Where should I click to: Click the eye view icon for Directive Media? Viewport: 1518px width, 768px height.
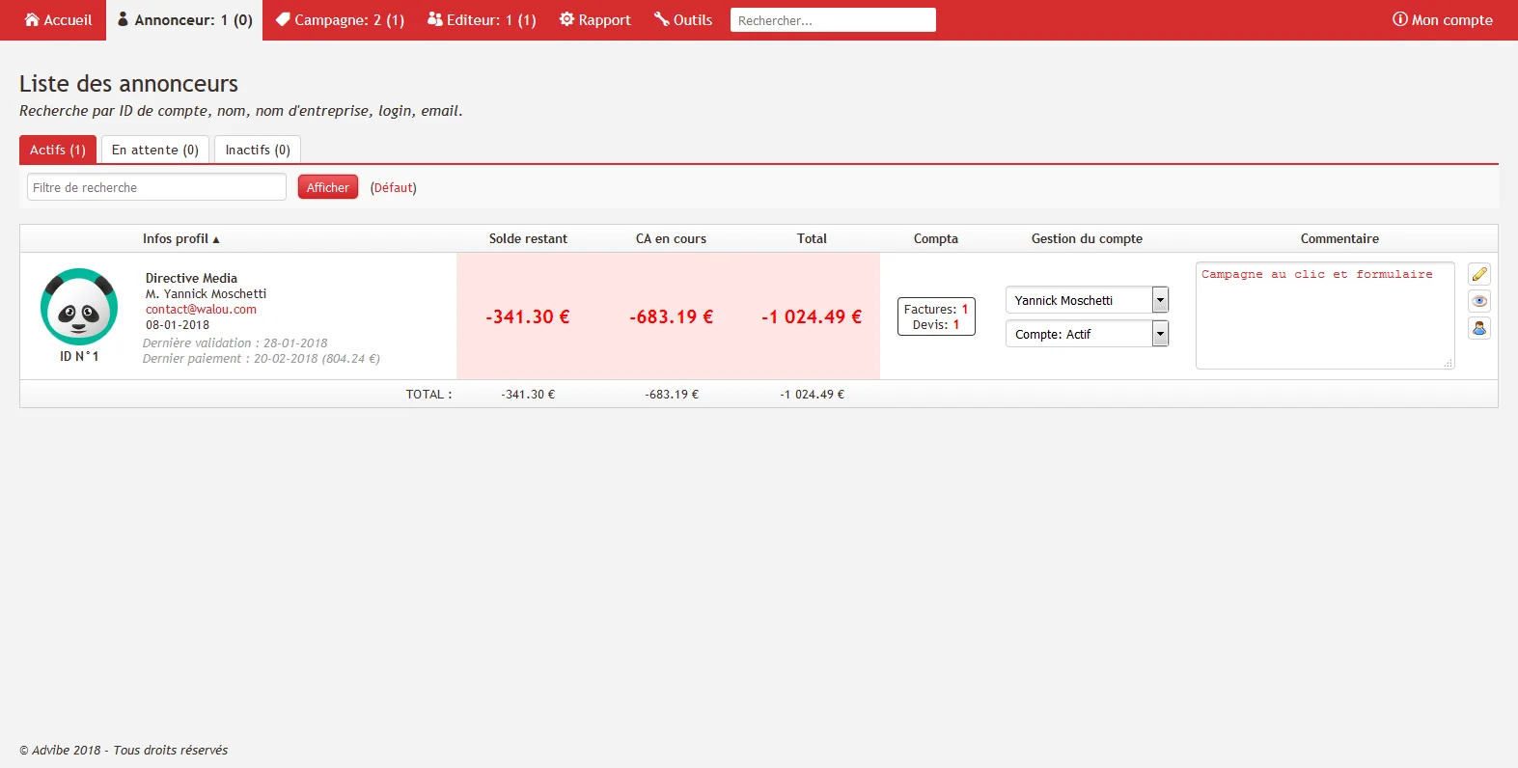[1479, 301]
